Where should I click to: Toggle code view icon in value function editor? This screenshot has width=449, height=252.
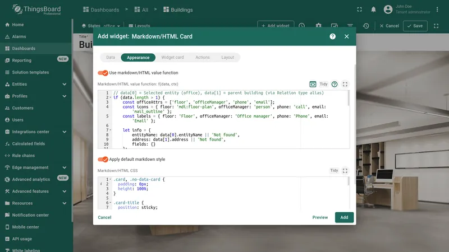(x=313, y=85)
